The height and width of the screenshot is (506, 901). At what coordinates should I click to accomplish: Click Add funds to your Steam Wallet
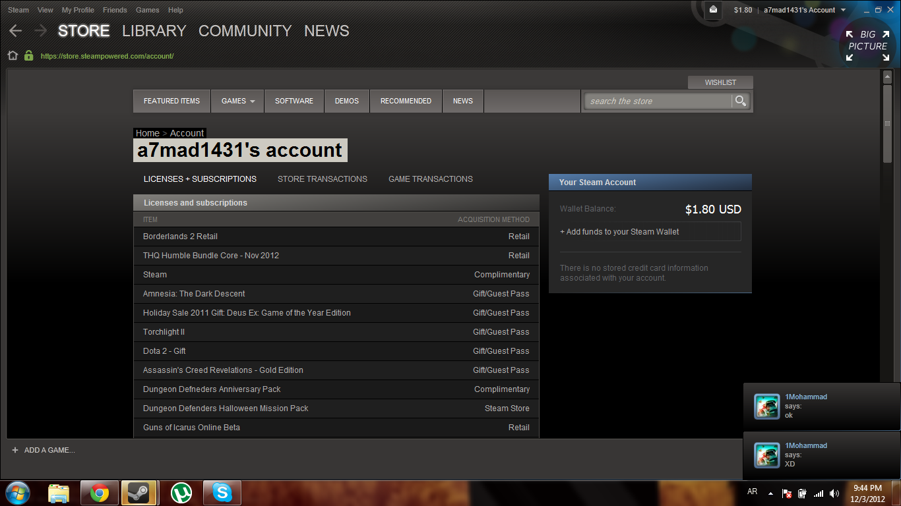click(650, 232)
